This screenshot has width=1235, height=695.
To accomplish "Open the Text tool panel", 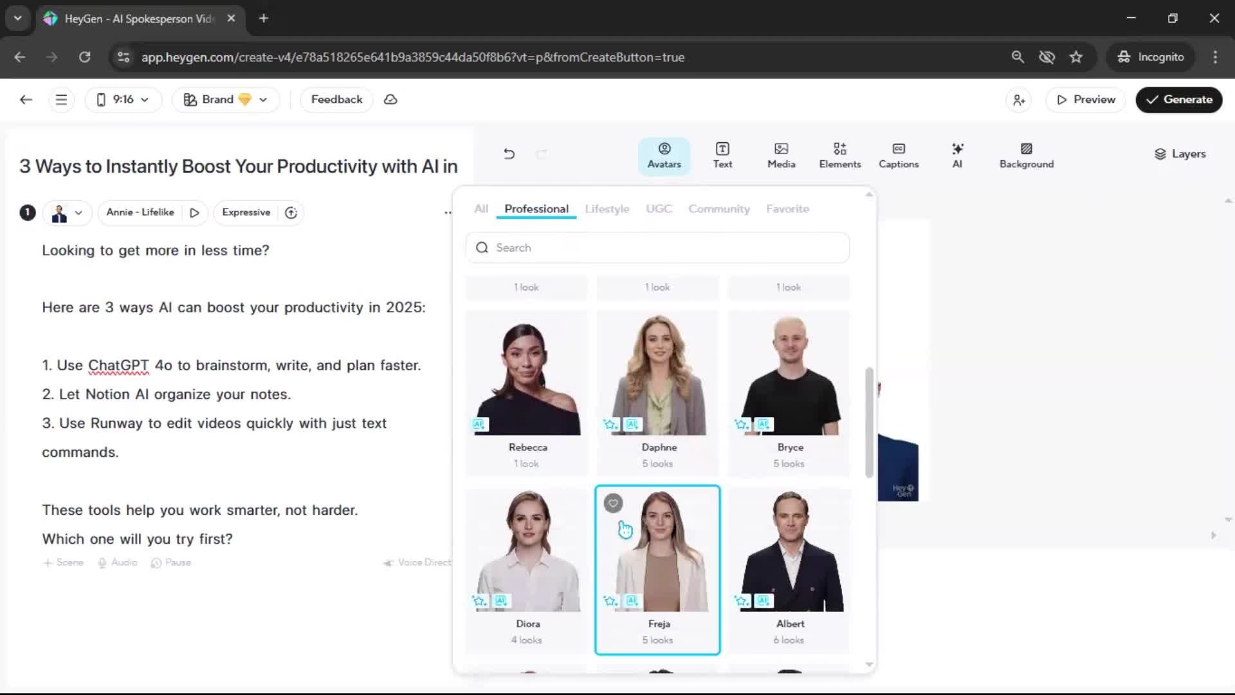I will (722, 155).
